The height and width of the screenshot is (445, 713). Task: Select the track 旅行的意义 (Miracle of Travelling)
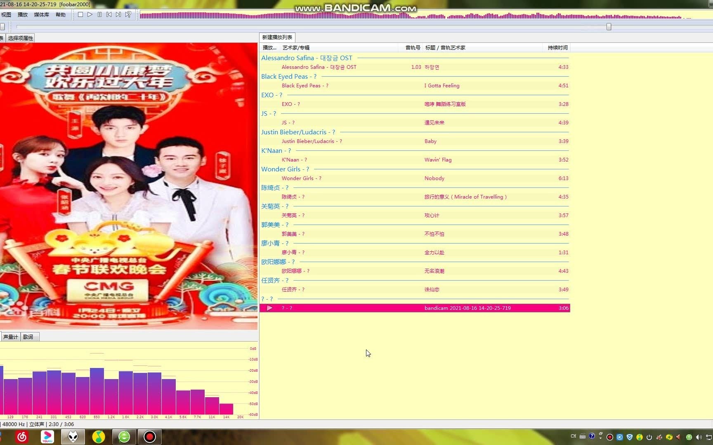click(x=415, y=197)
